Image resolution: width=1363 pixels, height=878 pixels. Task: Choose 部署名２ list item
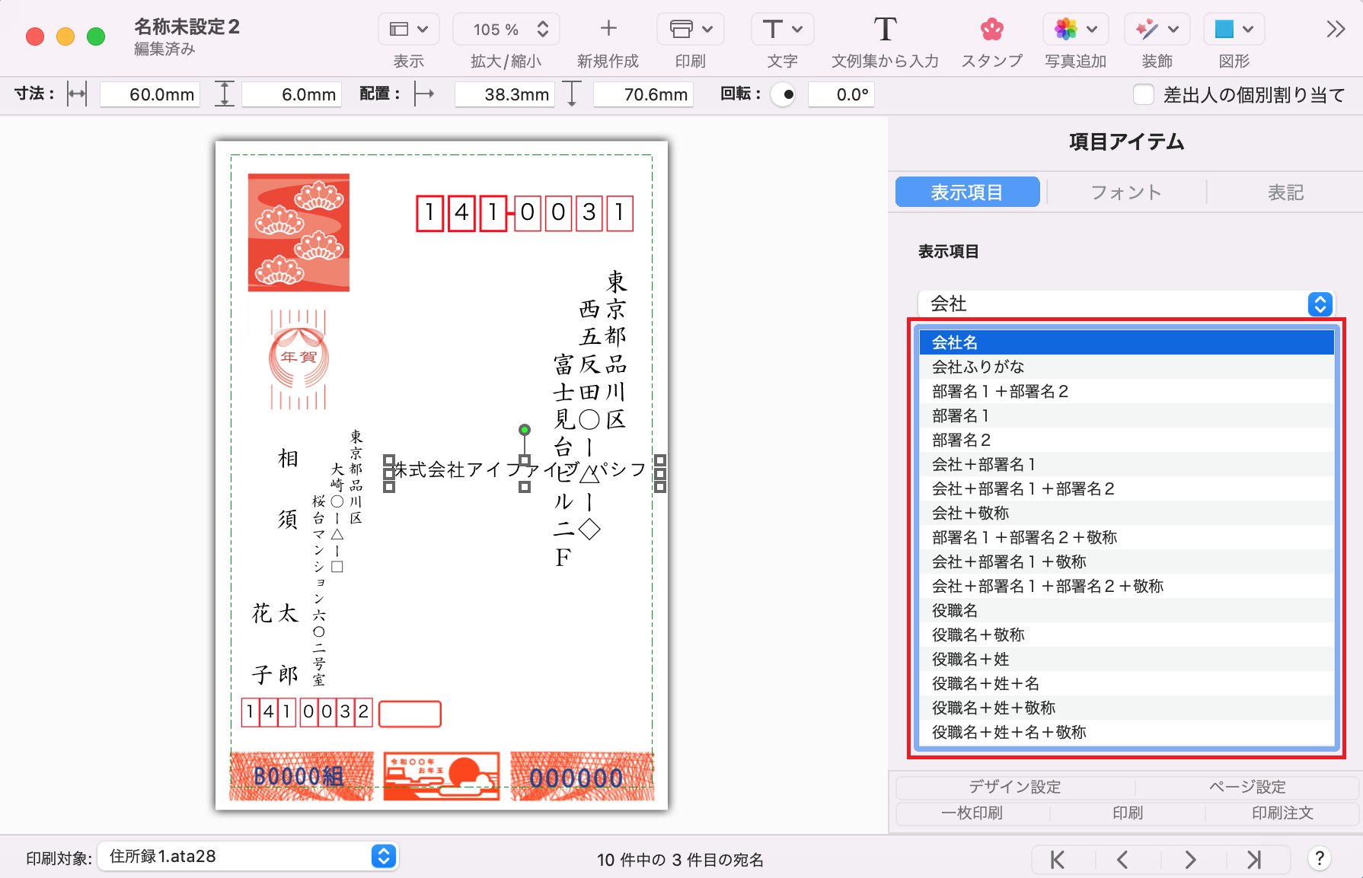pos(1126,440)
